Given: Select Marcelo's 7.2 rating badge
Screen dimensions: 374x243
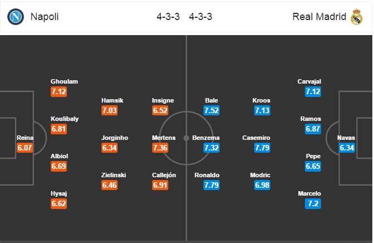Looking at the screenshot, I should [313, 203].
